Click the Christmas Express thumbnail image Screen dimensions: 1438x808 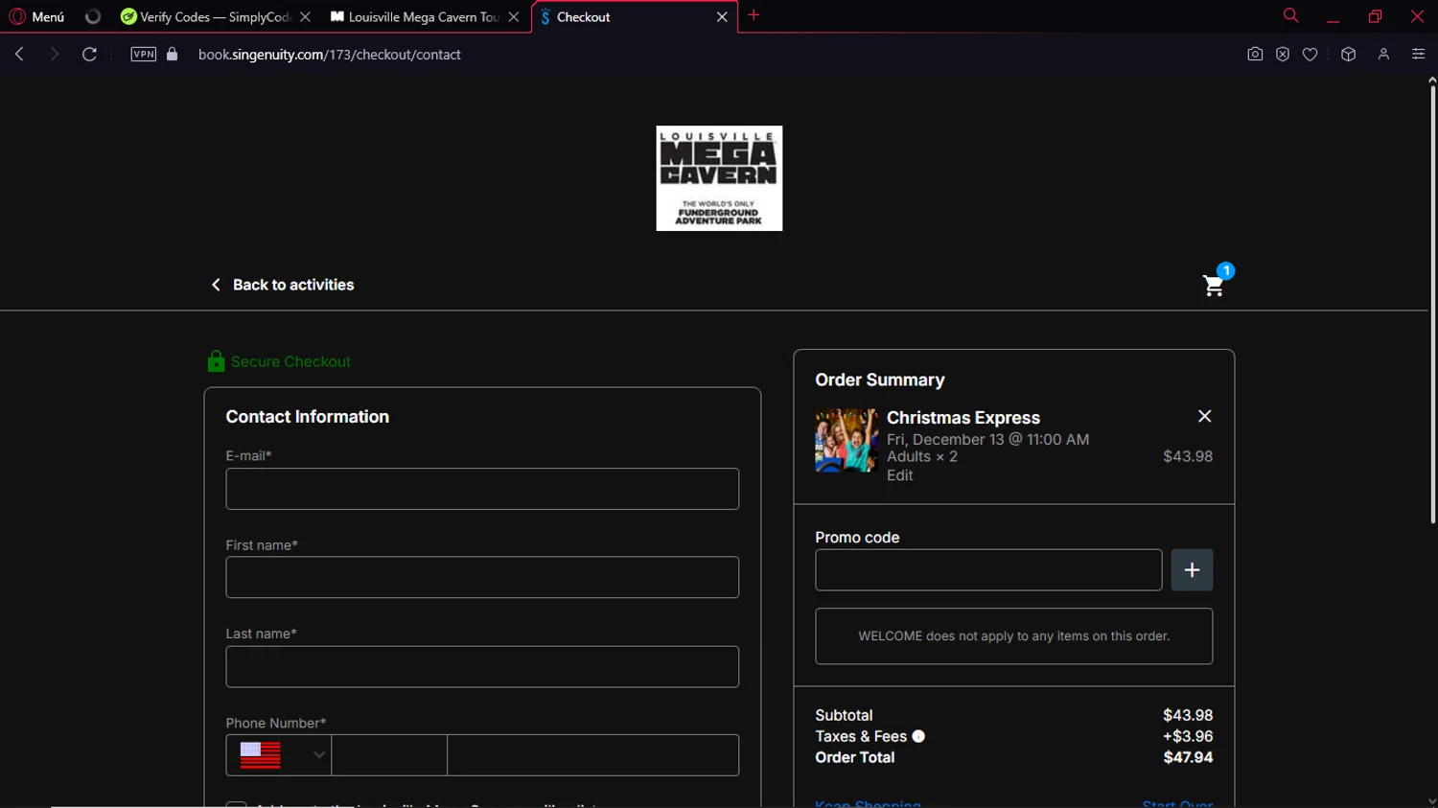pyautogui.click(x=847, y=441)
